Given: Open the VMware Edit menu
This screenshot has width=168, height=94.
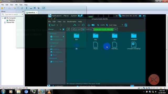Looking at the screenshot, I should (7, 5).
